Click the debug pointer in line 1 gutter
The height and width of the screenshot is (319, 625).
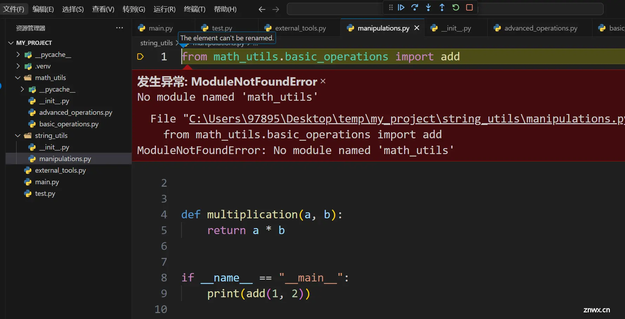[140, 57]
